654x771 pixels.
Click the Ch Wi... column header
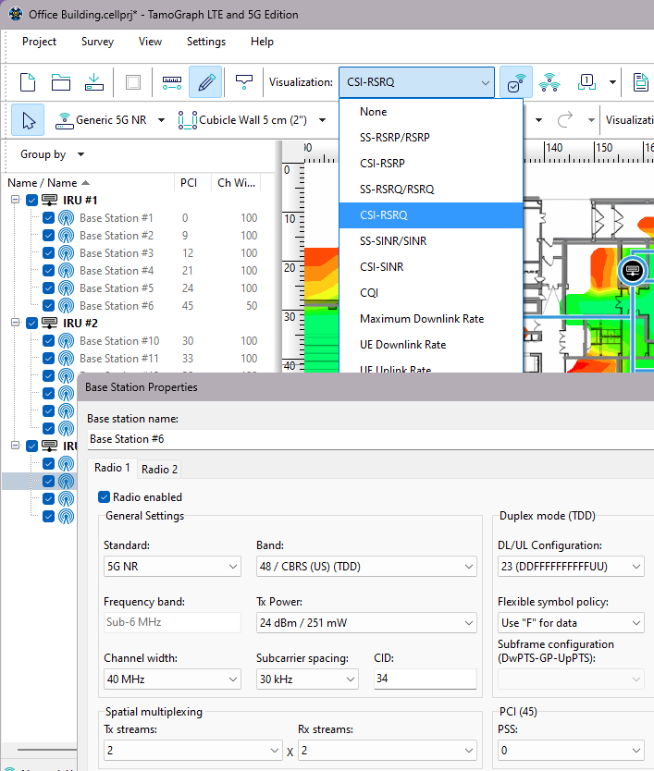[236, 183]
